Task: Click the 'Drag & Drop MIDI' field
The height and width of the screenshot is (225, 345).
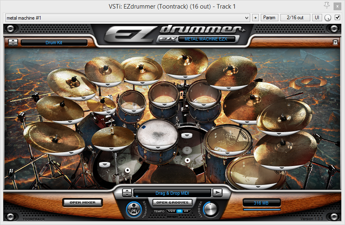Action: (172, 193)
